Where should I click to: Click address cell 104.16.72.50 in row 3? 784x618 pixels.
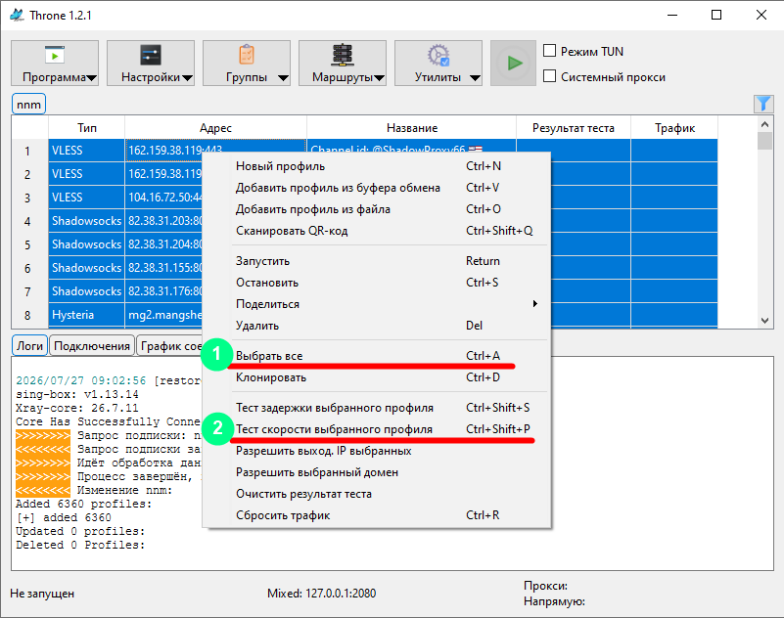[163, 198]
